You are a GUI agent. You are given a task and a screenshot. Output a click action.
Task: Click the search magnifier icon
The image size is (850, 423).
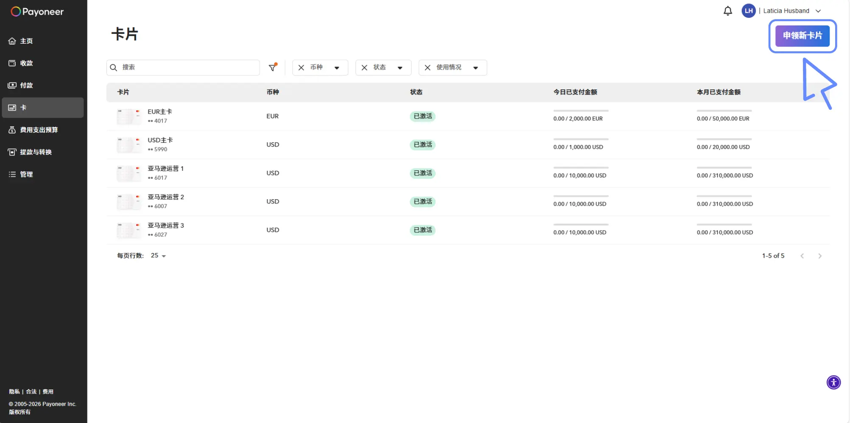114,67
